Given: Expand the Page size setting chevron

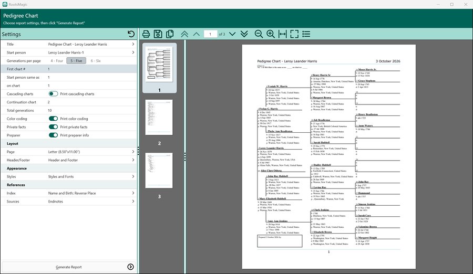Looking at the screenshot, I should point(133,152).
